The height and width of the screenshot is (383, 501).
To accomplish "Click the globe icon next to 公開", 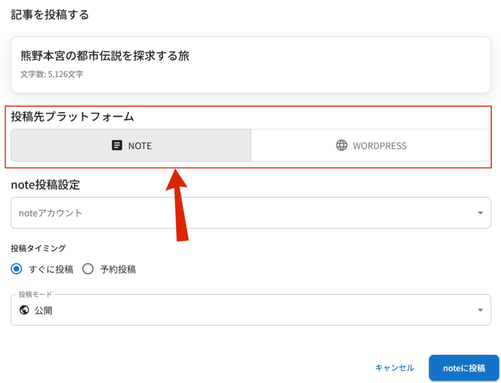I will [23, 310].
